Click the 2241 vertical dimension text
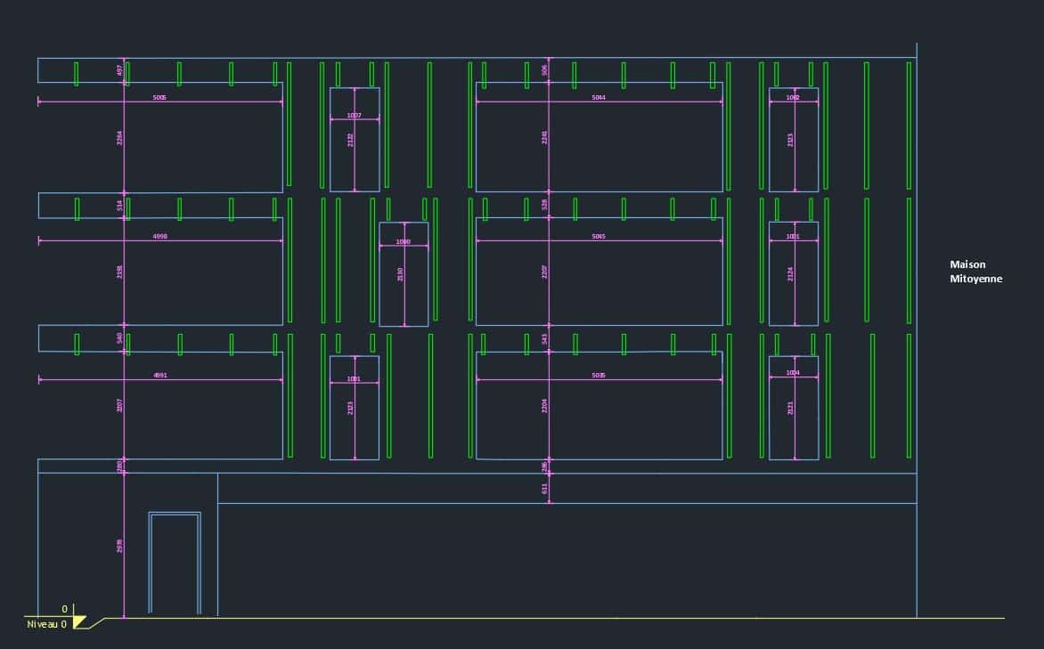 [544, 137]
